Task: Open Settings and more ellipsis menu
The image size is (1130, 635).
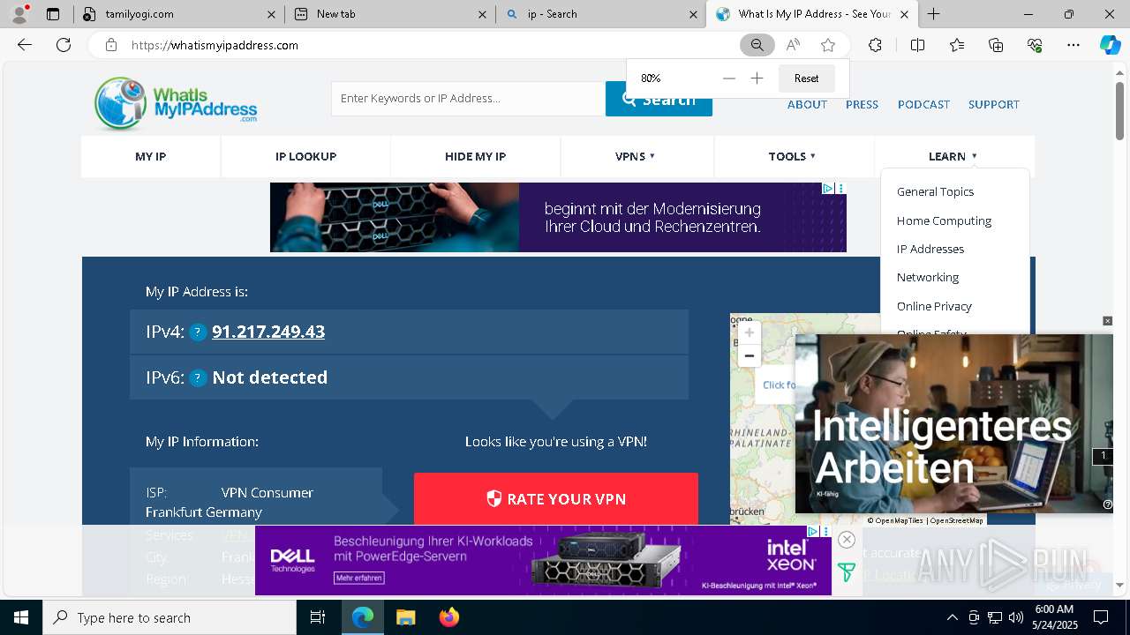Action: (x=1073, y=45)
